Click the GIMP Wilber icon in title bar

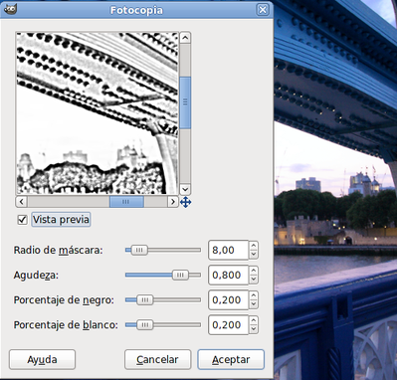(x=10, y=10)
